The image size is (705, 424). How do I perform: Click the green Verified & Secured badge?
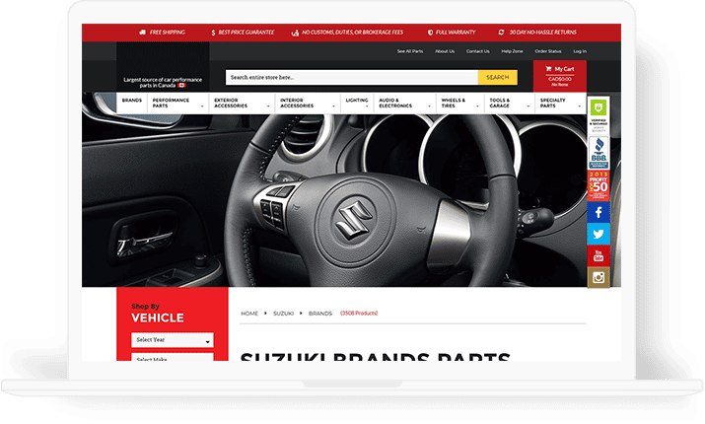[x=599, y=113]
